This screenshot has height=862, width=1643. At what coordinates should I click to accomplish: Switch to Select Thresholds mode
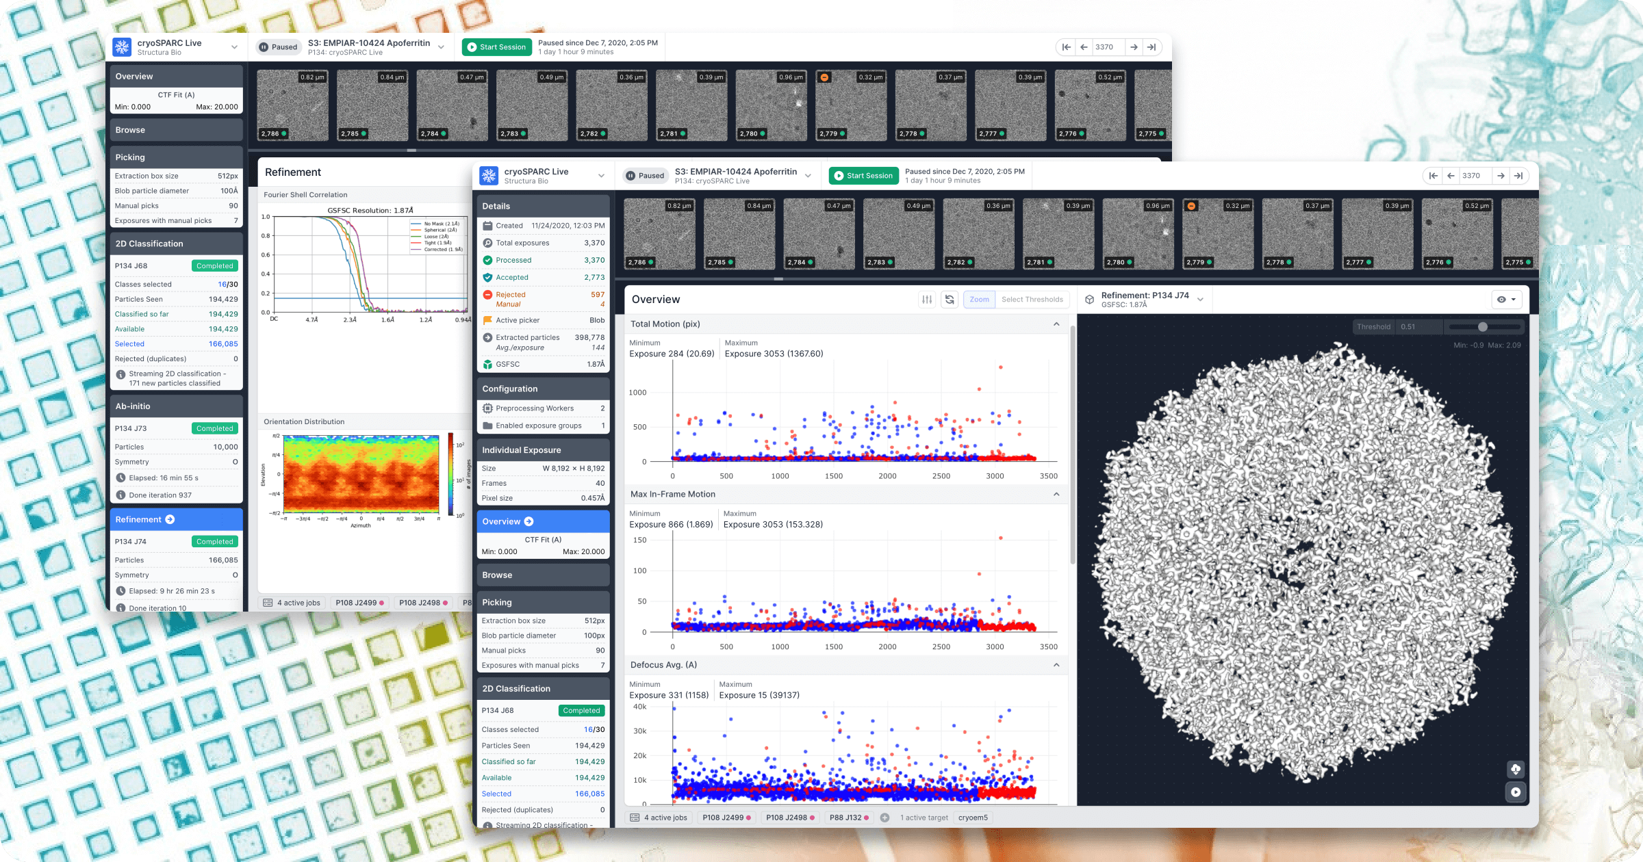tap(1032, 300)
